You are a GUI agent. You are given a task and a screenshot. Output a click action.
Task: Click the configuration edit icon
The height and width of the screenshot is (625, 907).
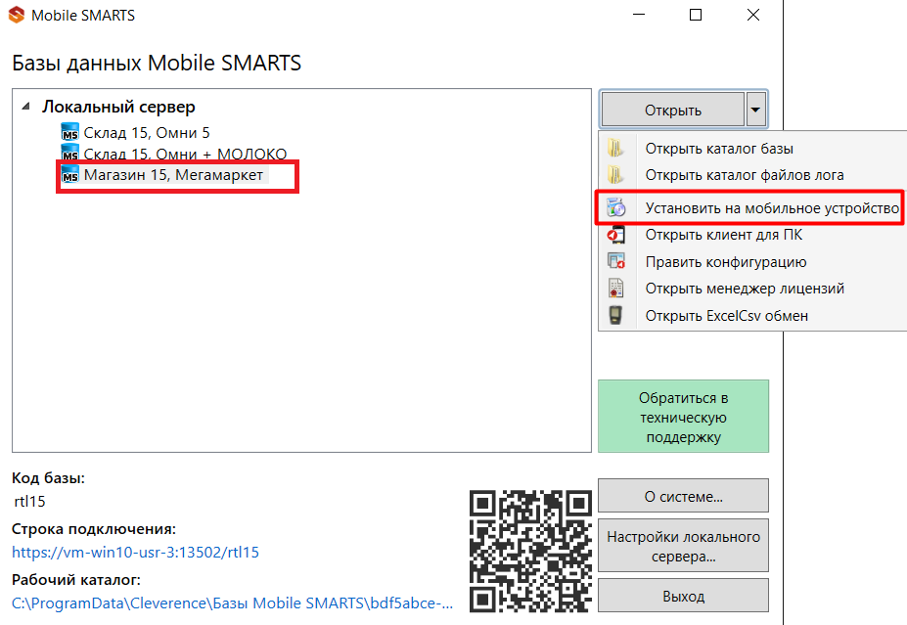(615, 261)
